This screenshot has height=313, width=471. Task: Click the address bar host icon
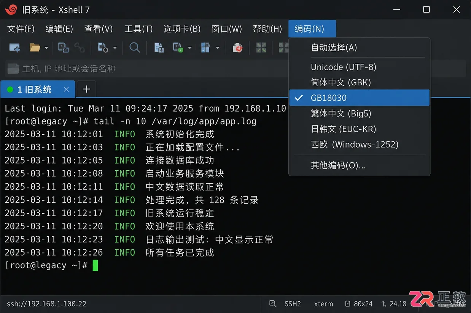[13, 69]
